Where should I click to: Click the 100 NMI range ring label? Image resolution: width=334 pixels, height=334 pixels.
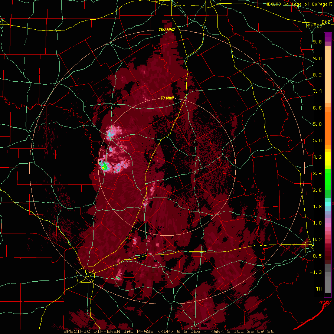tap(167, 29)
